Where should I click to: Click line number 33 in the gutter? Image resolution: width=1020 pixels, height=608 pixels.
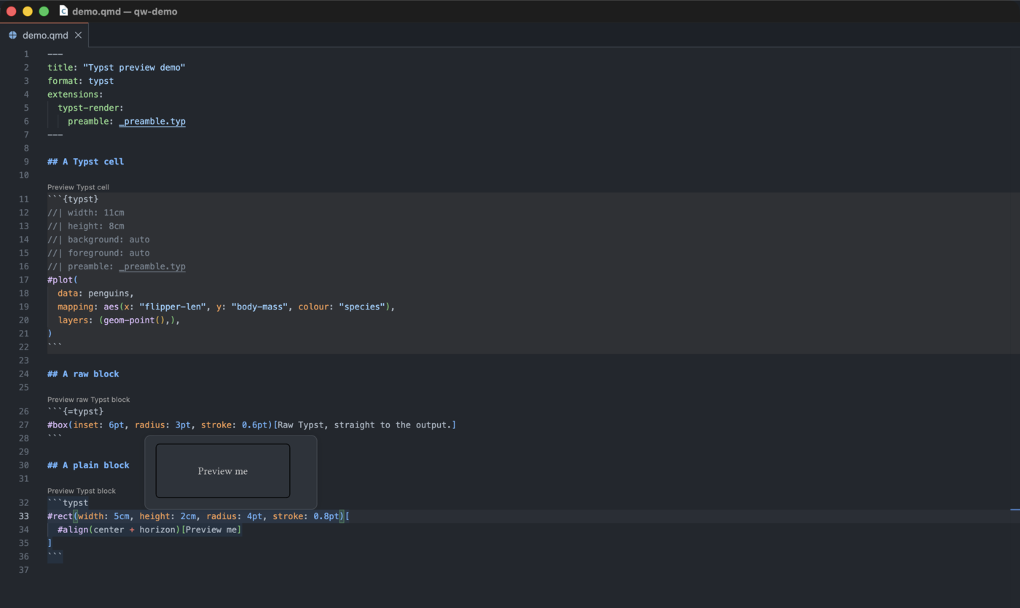click(x=24, y=516)
